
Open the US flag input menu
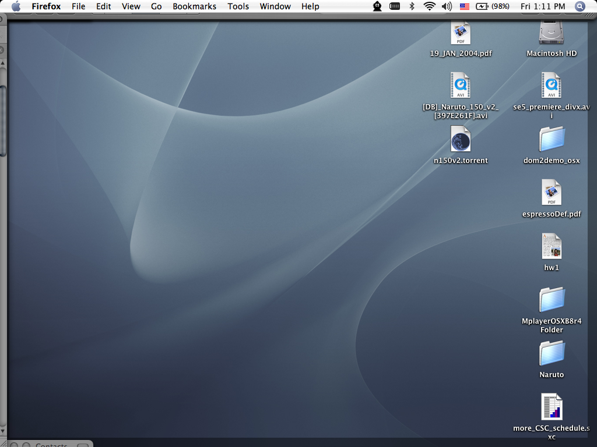[465, 6]
